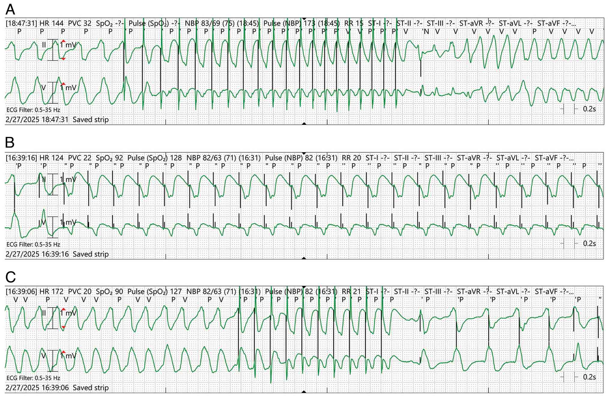Click the red up arrow on lead V in strip C
This screenshot has width=610, height=400.
coord(63,352)
